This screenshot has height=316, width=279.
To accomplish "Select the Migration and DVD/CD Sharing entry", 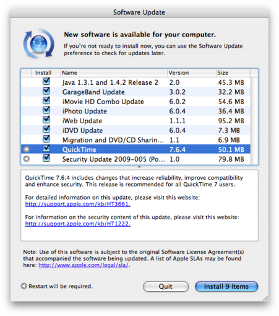I will pyautogui.click(x=113, y=140).
